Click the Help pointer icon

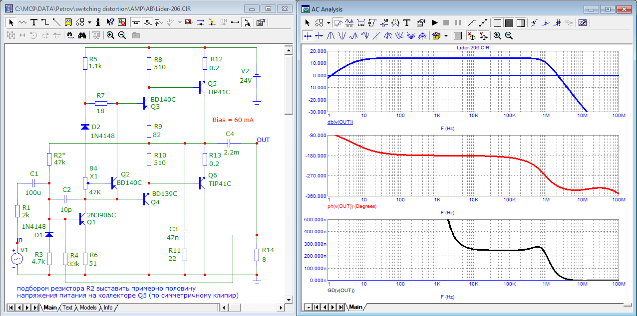tap(110, 22)
